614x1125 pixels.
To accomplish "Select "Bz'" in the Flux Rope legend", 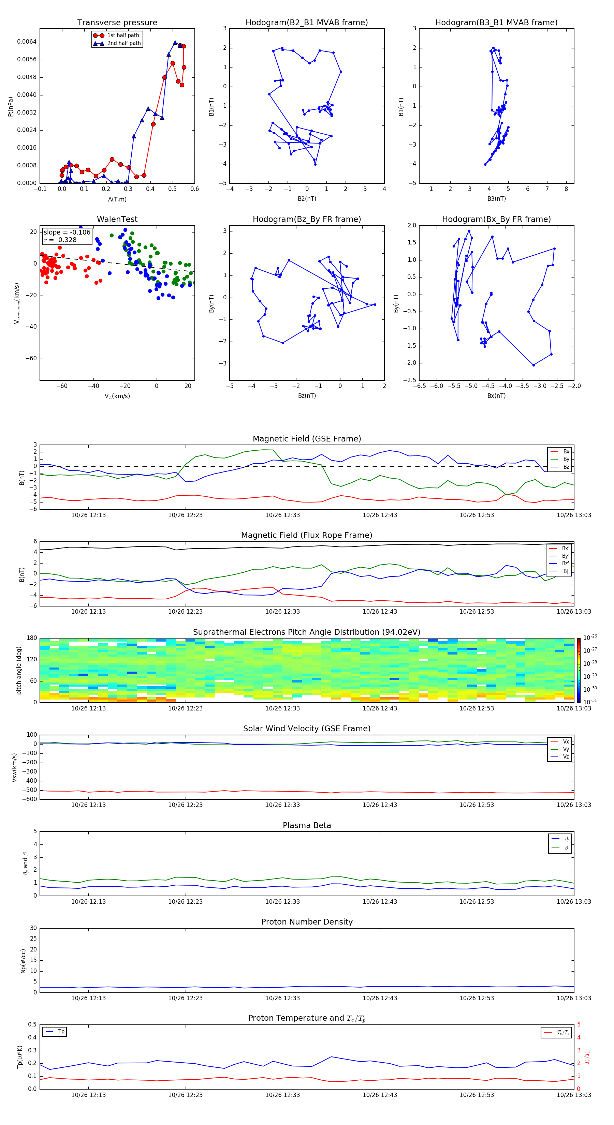I will [x=559, y=564].
